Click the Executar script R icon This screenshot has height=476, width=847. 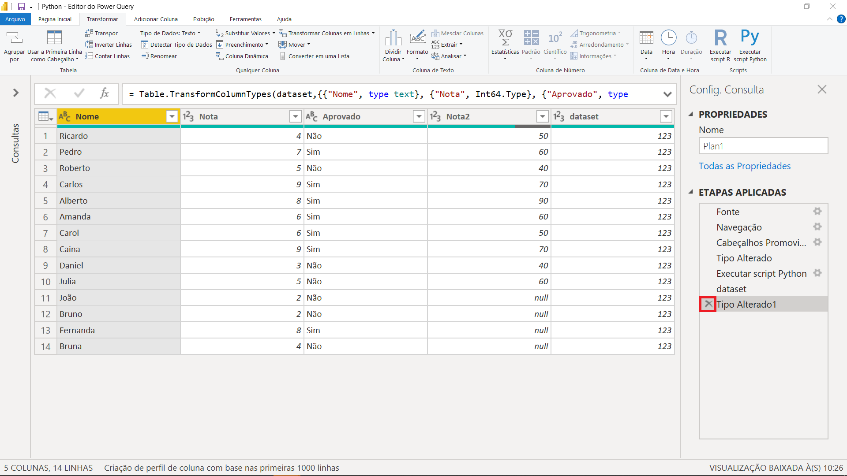tap(720, 38)
